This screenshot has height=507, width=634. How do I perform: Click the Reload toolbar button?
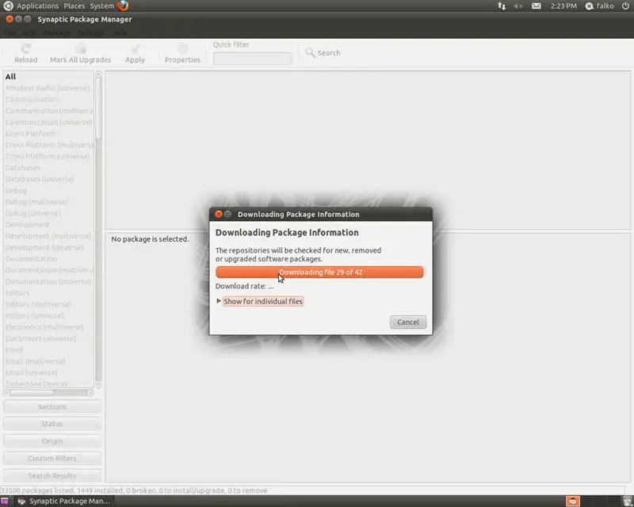[x=26, y=54]
